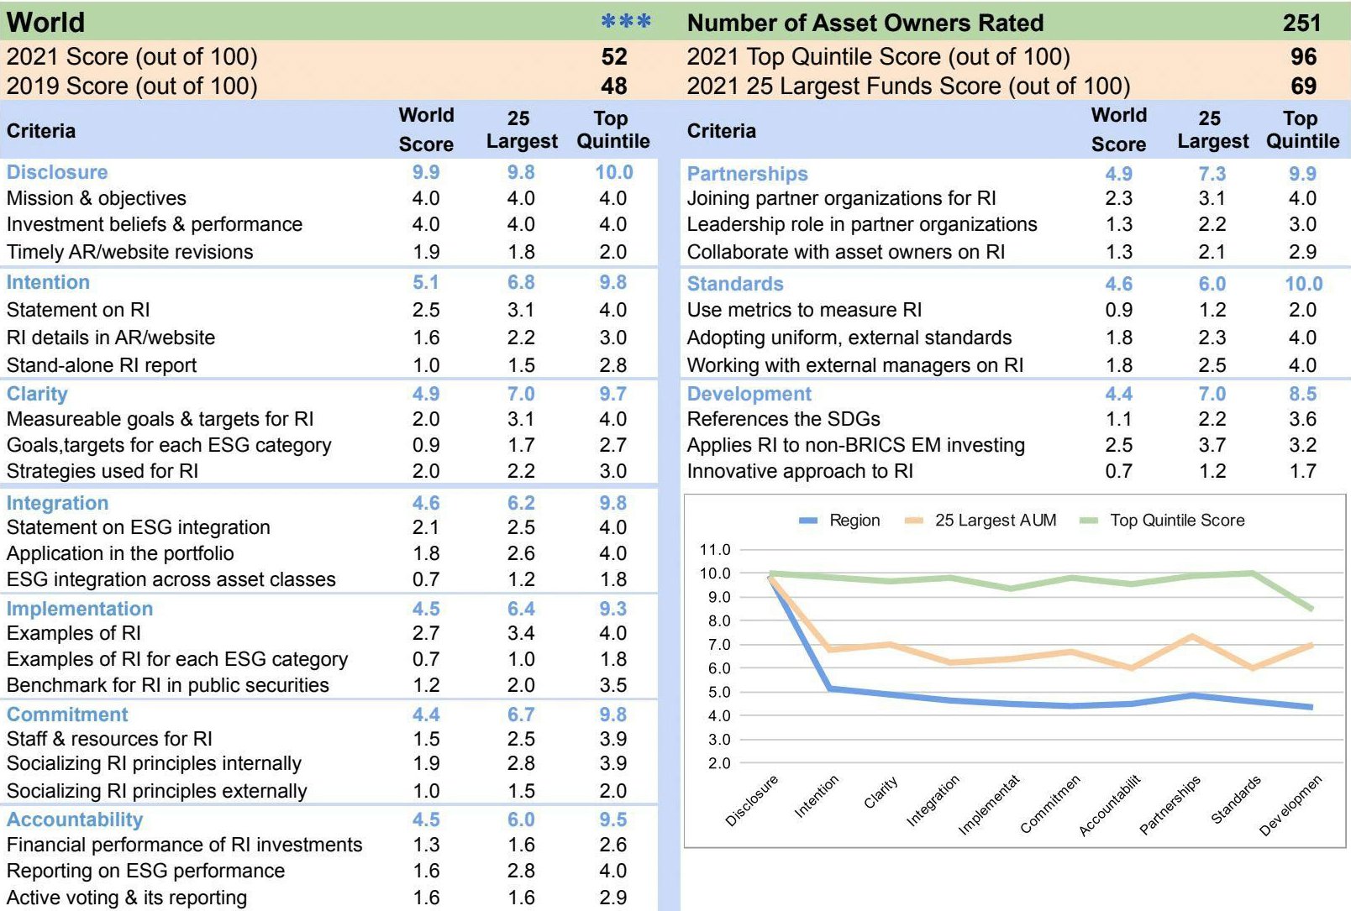Select the Partnerships heading in the right table
Image resolution: width=1351 pixels, height=911 pixels.
pos(747,174)
